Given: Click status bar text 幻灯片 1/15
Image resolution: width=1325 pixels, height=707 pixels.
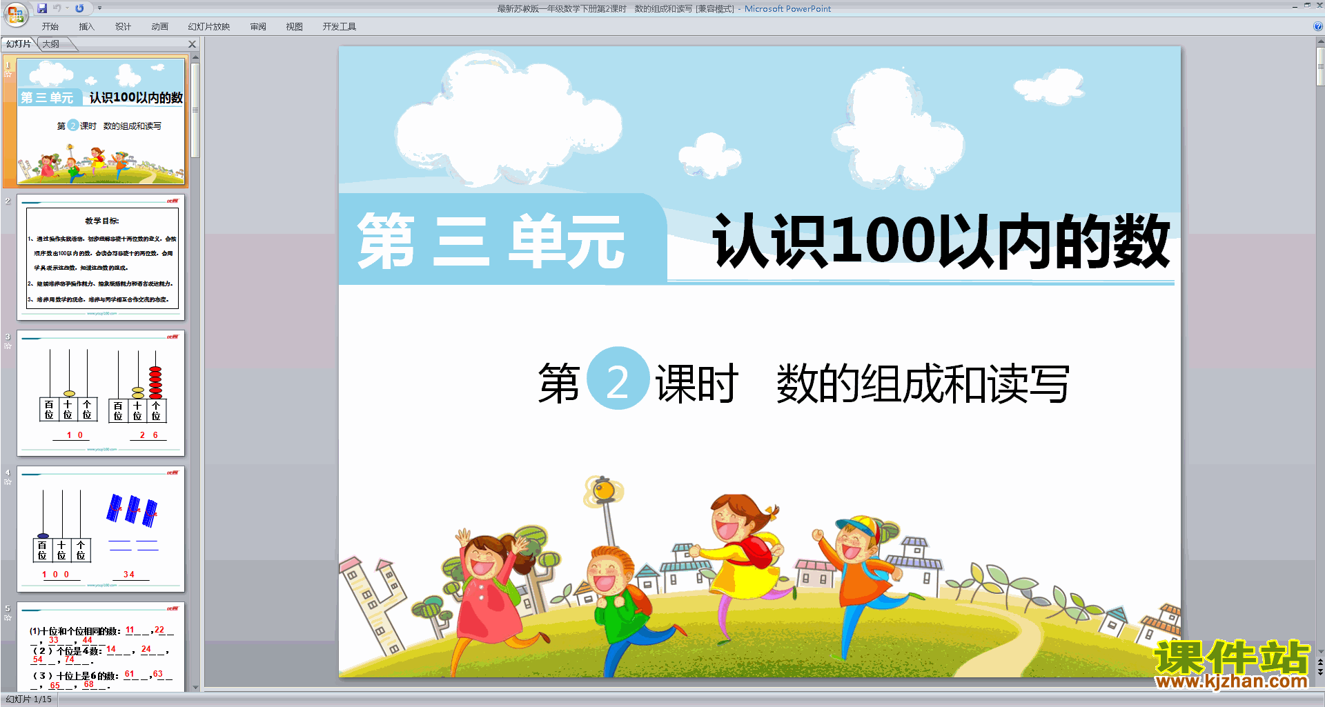Looking at the screenshot, I should 28,699.
